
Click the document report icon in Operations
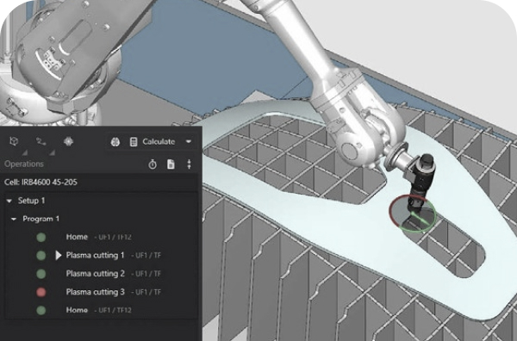[x=171, y=164]
